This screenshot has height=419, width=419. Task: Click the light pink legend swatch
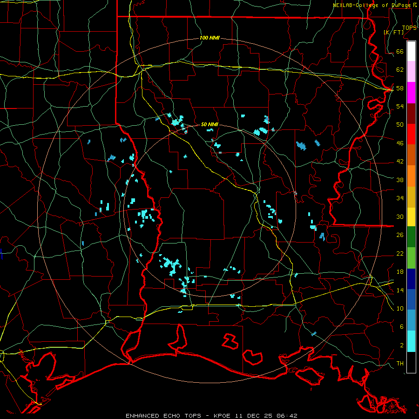pos(411,72)
